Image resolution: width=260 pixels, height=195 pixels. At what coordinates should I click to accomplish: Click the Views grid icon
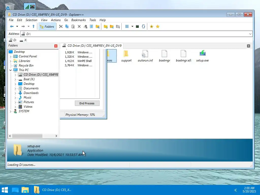pos(127,26)
